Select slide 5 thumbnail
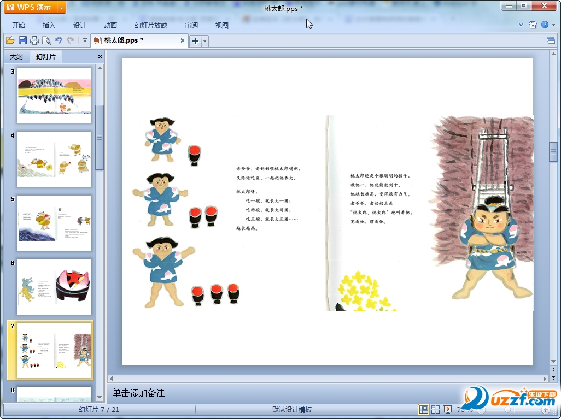Image resolution: width=561 pixels, height=419 pixels. pos(54,223)
